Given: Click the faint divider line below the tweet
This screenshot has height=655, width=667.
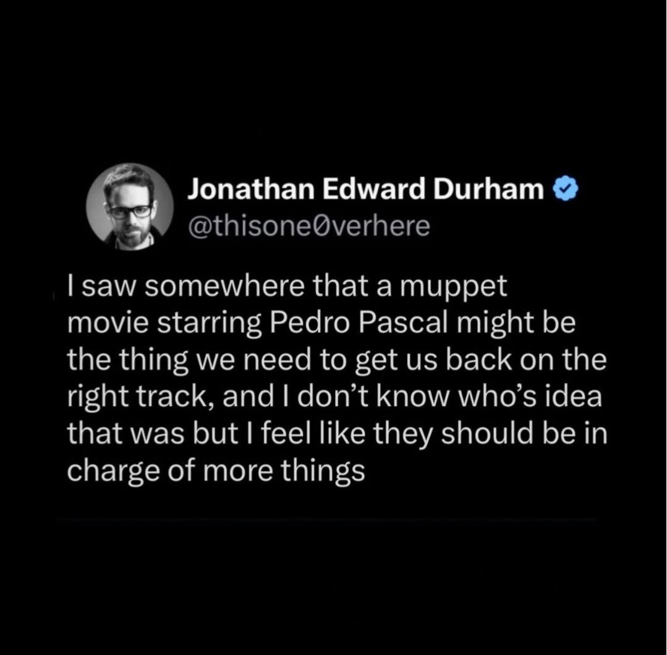Looking at the screenshot, I should (x=326, y=520).
